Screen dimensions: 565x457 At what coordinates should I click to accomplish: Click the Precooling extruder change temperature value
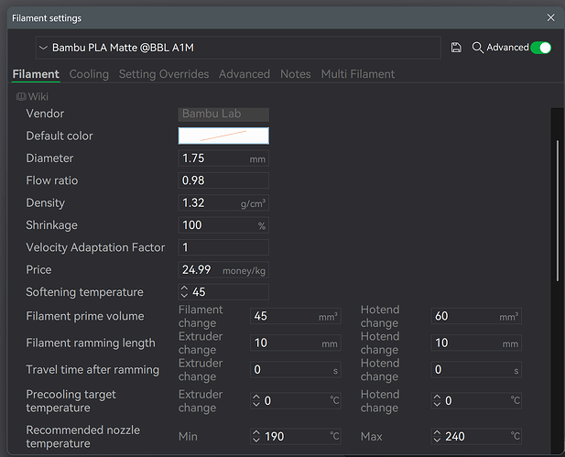(267, 401)
